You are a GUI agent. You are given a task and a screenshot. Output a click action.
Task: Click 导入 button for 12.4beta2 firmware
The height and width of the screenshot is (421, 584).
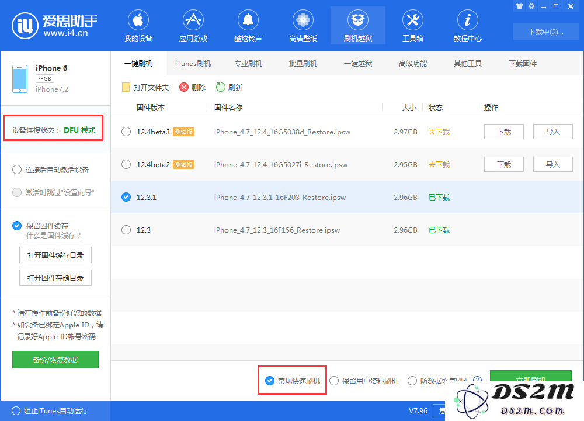click(552, 164)
